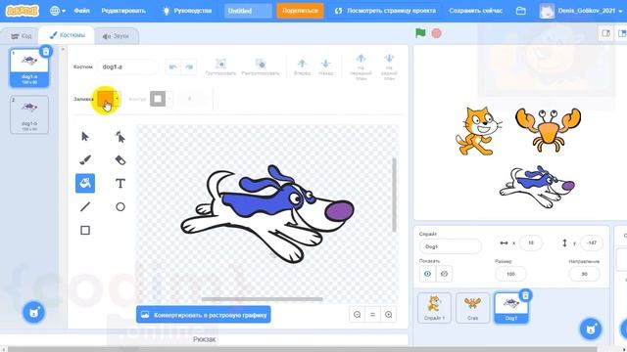Reset the canvas zoom level
627x352 pixels.
tap(372, 315)
